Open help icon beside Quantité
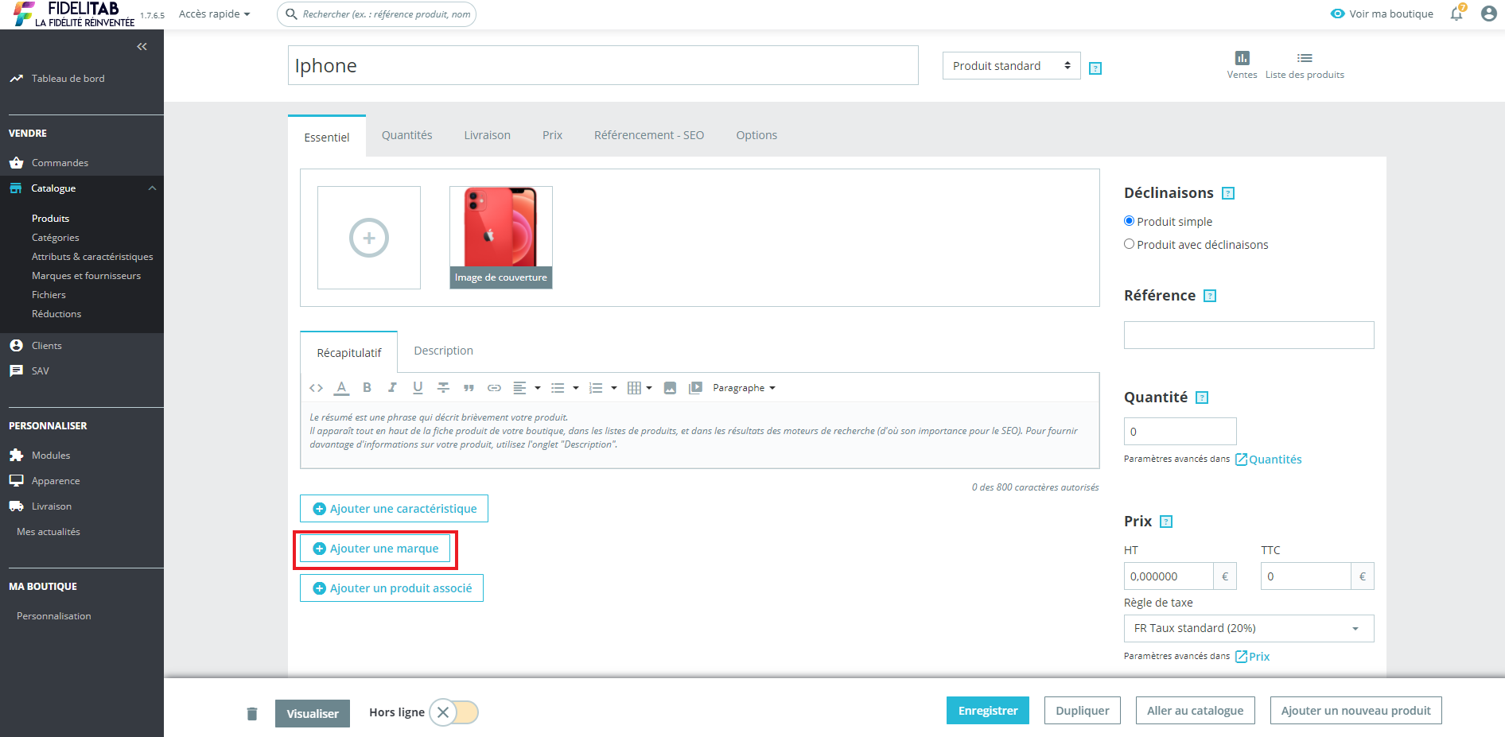The width and height of the screenshot is (1505, 737). [1202, 398]
